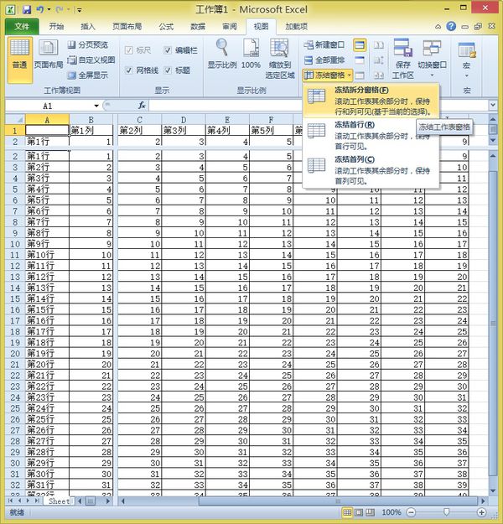Choose 冻结首行(R) freeze top row
Screen dimensions: 503x524
(x=371, y=135)
